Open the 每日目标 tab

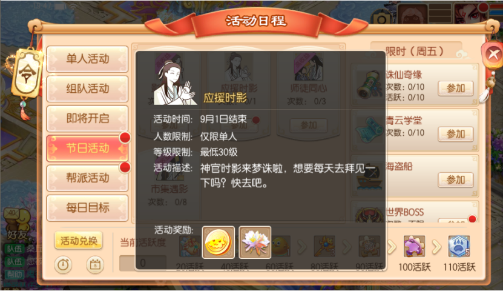pos(87,208)
